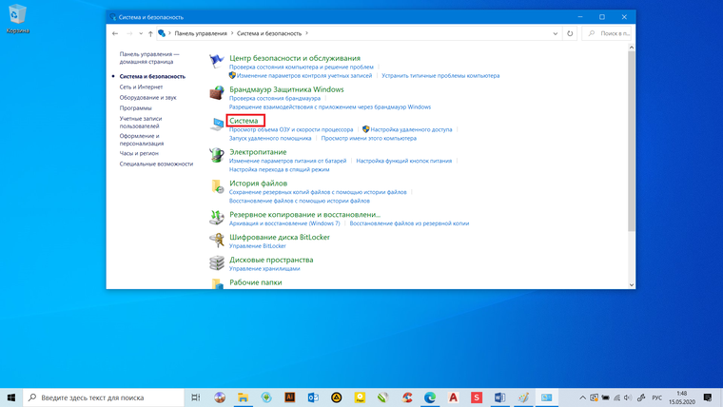Click Управление BitLocker link
This screenshot has height=407, width=723.
258,246
